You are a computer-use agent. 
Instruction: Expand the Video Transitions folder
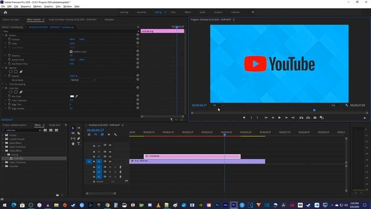click(x=3, y=163)
